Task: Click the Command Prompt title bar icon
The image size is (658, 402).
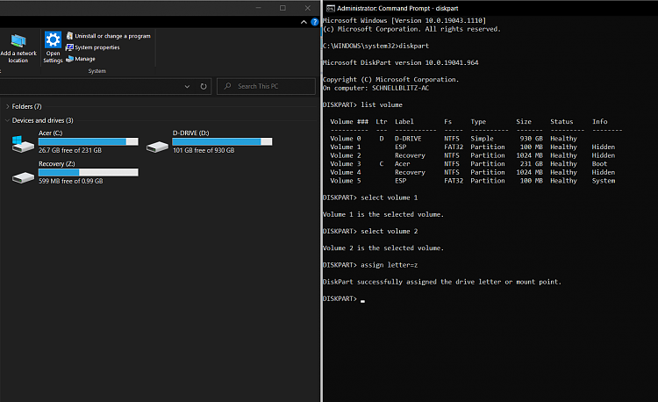Action: pos(330,8)
